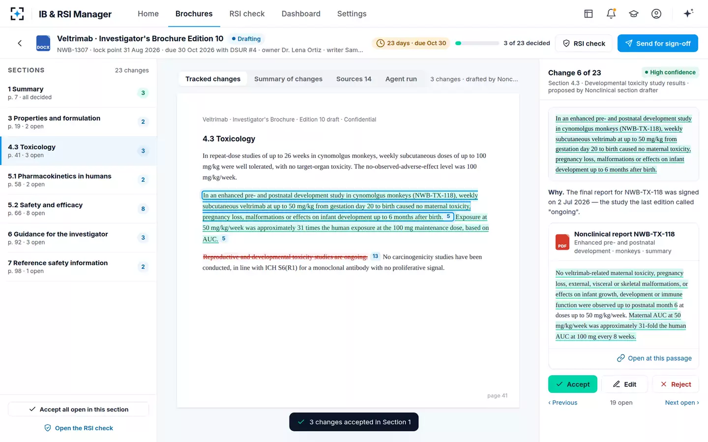
Task: Edit the proposed change
Action: (x=624, y=384)
